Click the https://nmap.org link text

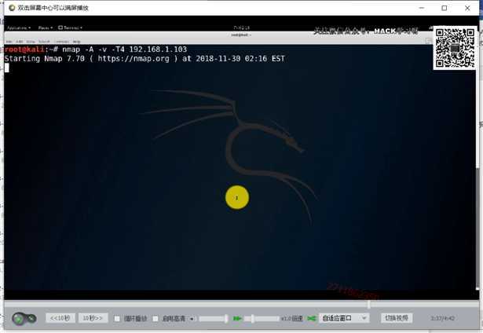pos(134,59)
